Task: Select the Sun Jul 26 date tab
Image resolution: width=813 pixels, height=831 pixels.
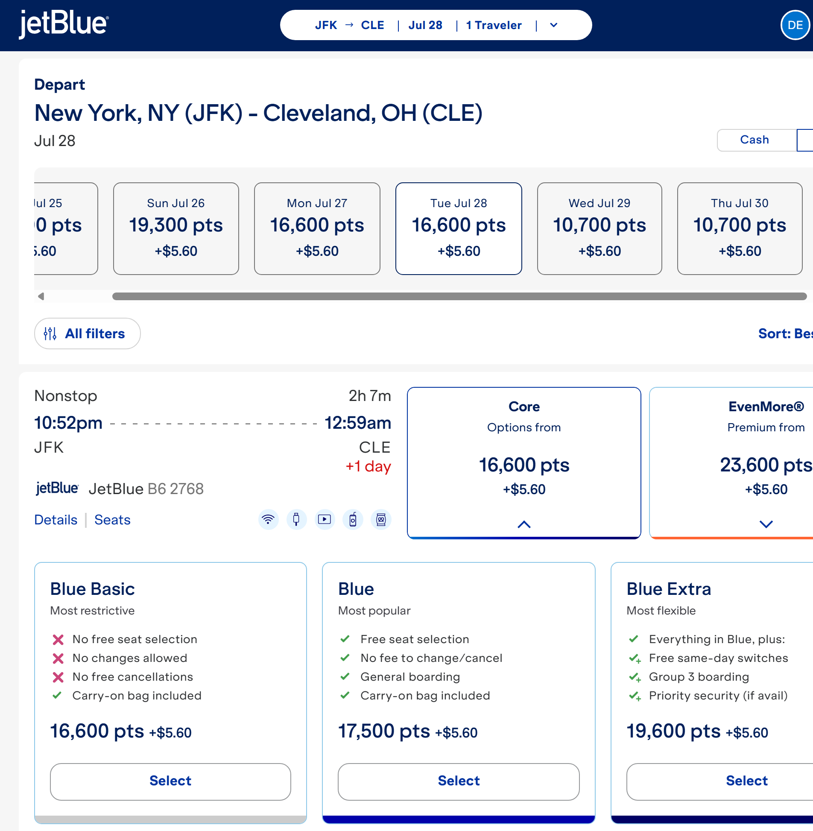Action: tap(176, 228)
